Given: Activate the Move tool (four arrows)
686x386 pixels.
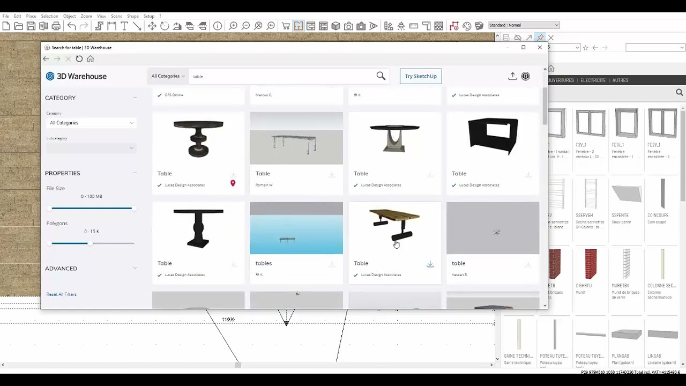Looking at the screenshot, I should (152, 26).
